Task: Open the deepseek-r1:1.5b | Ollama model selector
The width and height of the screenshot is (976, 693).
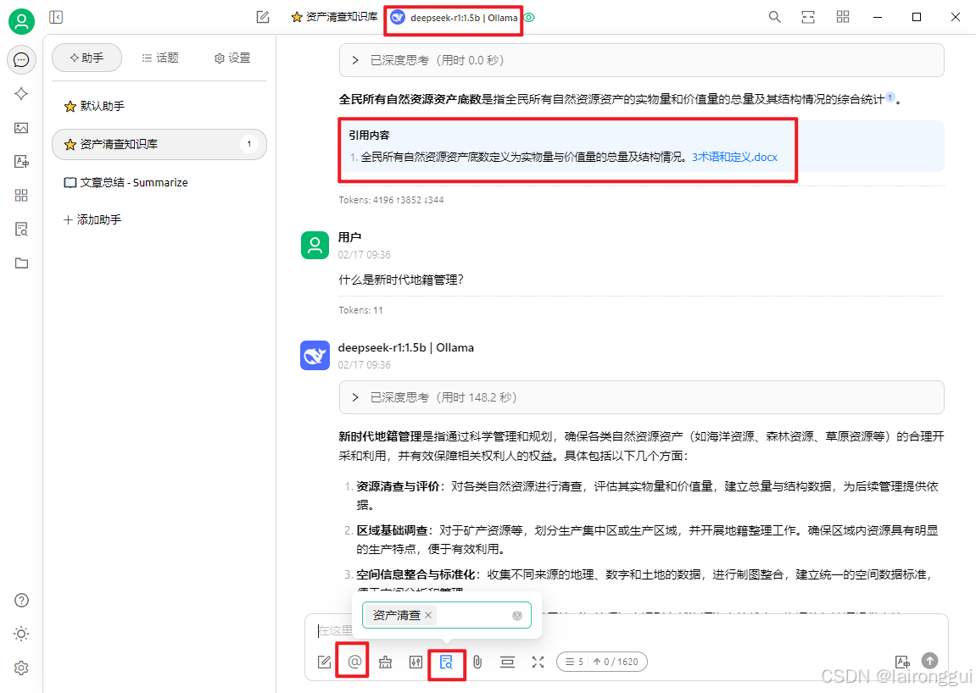Action: tap(454, 18)
